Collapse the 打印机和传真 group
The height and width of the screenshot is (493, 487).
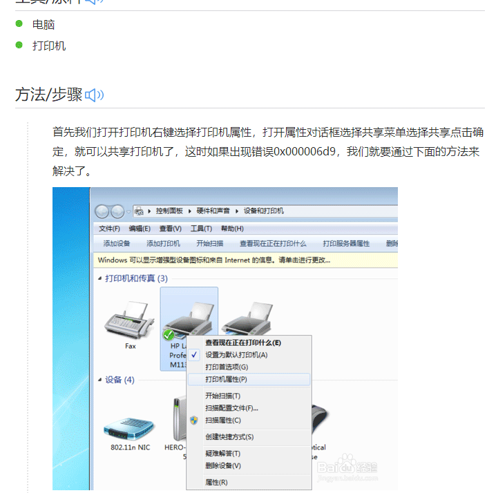99,278
